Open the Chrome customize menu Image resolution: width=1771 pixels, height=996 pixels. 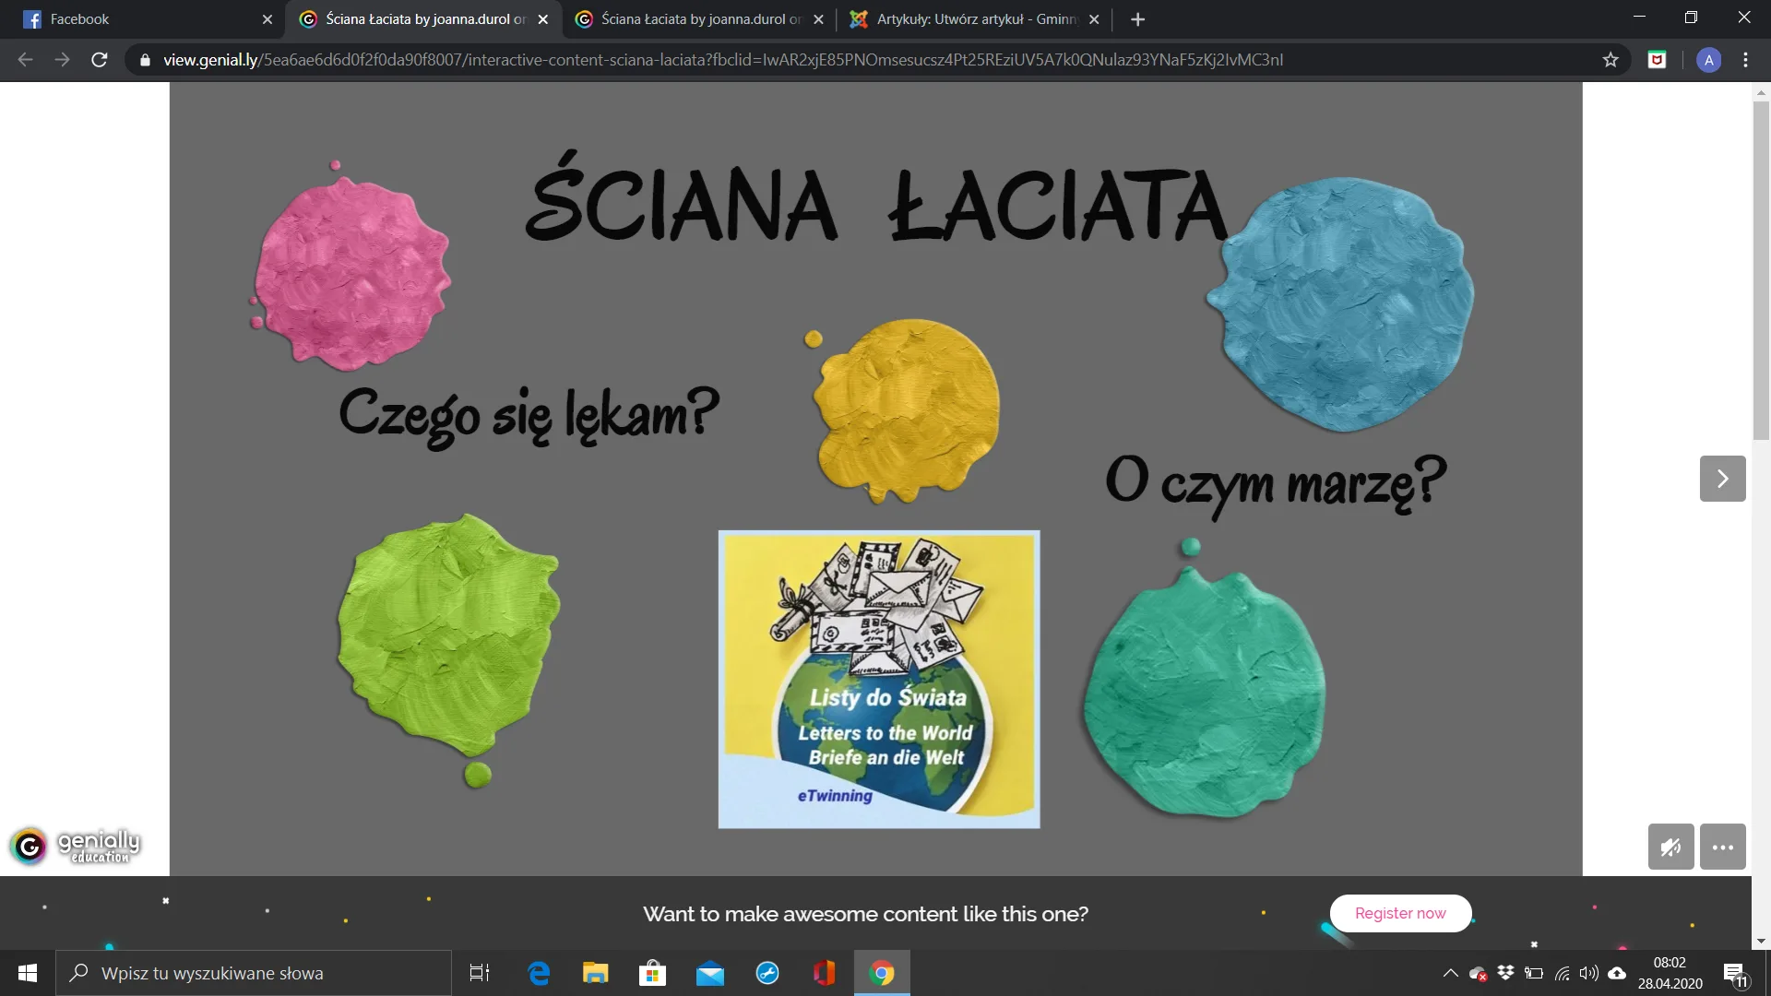click(x=1744, y=59)
